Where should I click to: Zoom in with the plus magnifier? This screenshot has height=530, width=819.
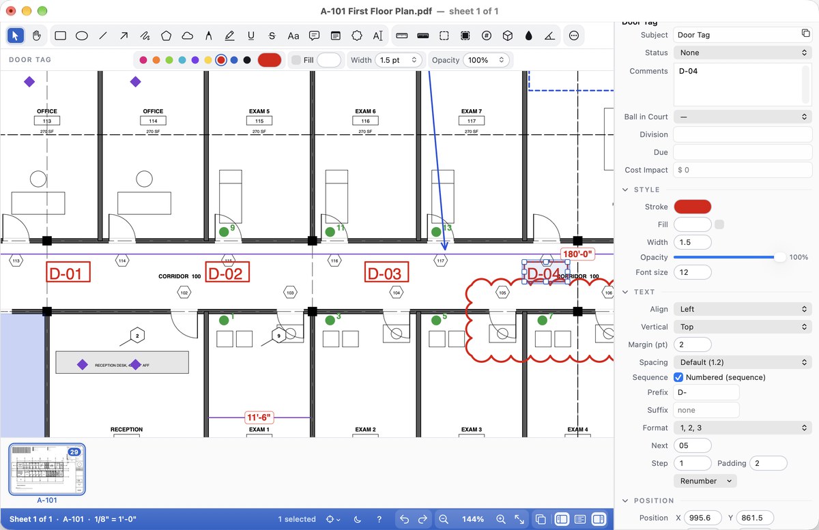click(x=501, y=519)
